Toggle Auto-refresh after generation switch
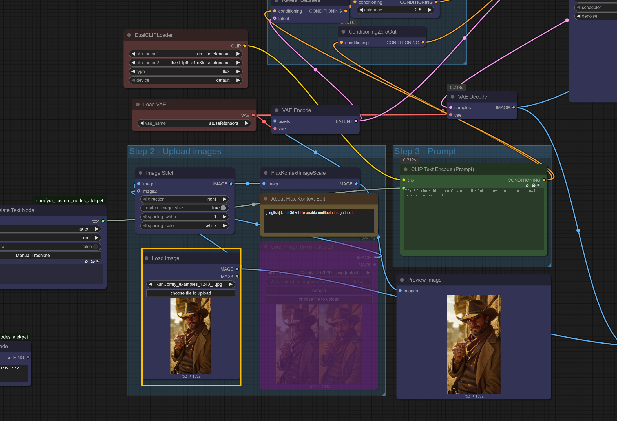 click(319, 282)
